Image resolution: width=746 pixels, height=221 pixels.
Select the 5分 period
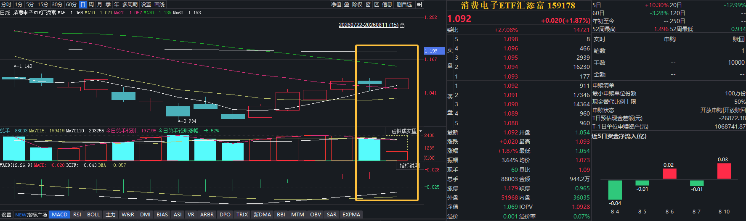point(30,4)
